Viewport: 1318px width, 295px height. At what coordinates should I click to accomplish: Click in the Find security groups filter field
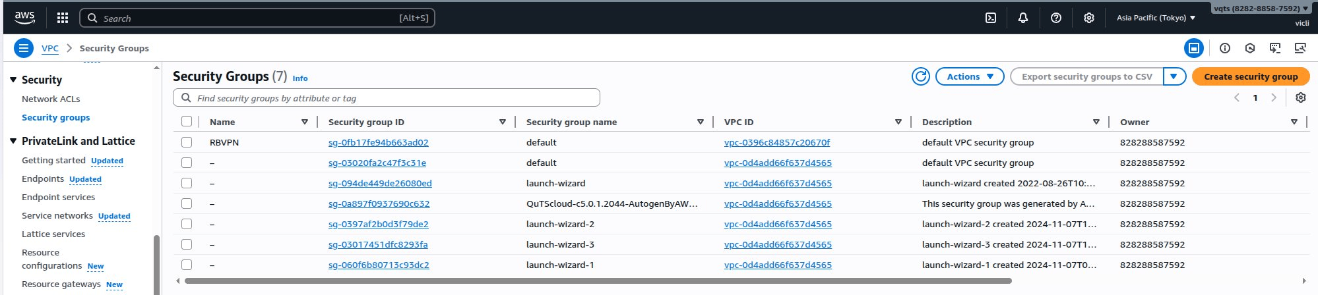[396, 98]
